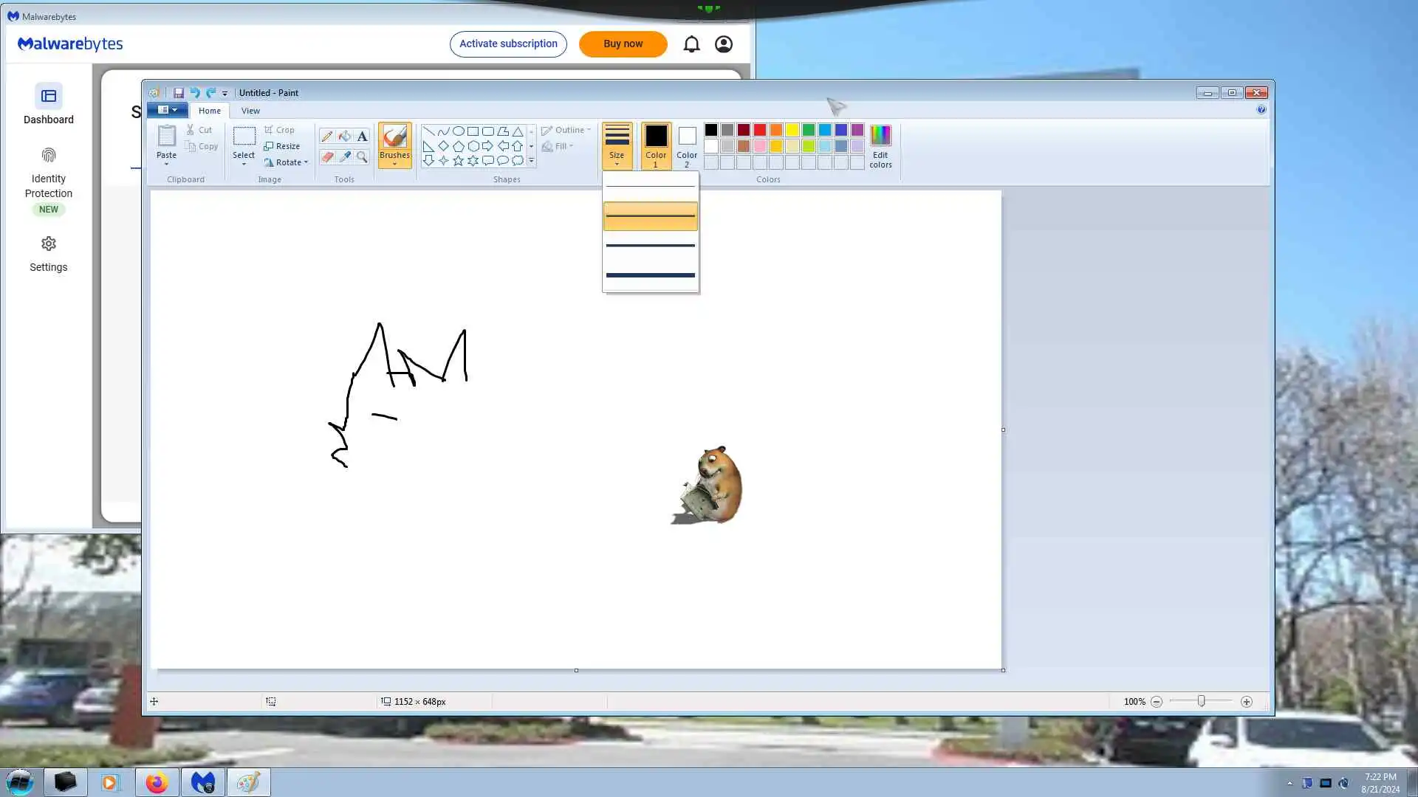Select the Eraser tool
Screen dimensions: 1418x797
pos(326,156)
